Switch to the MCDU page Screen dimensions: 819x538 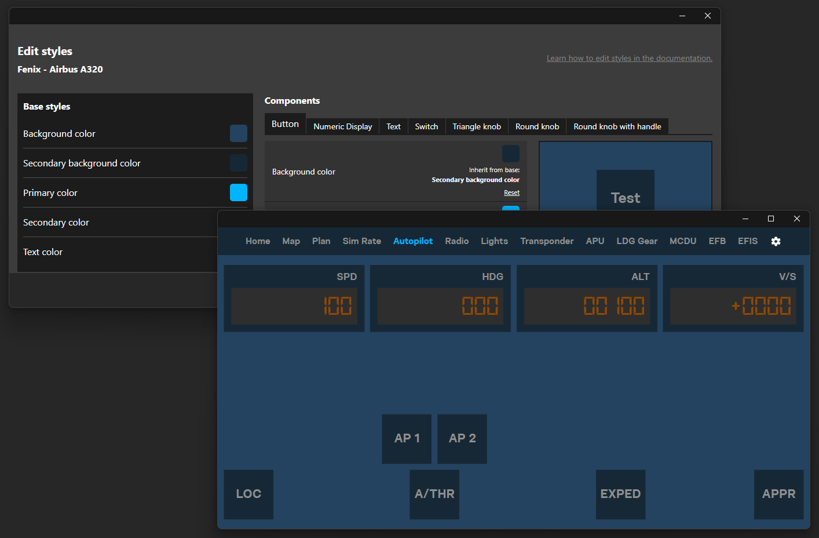683,241
